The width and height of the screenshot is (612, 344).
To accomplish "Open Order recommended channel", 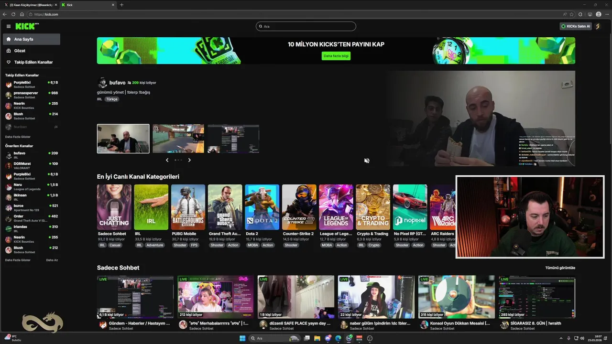I will pos(31,218).
